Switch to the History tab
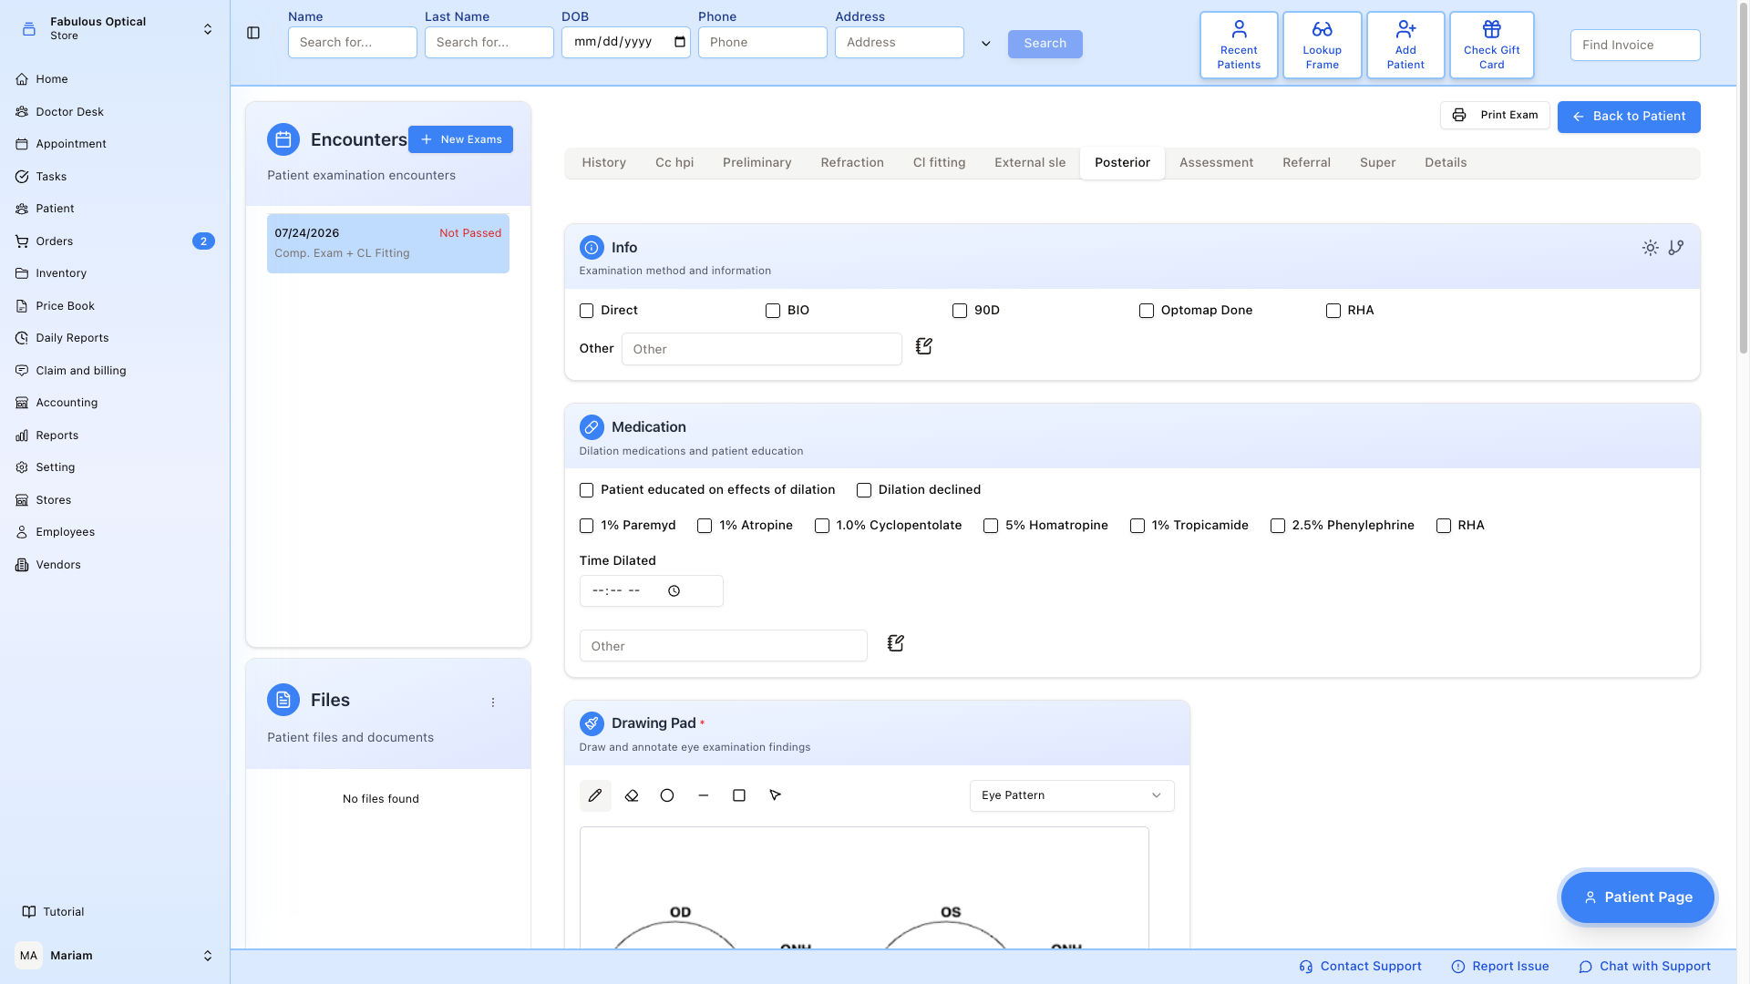This screenshot has width=1750, height=984. point(604,163)
